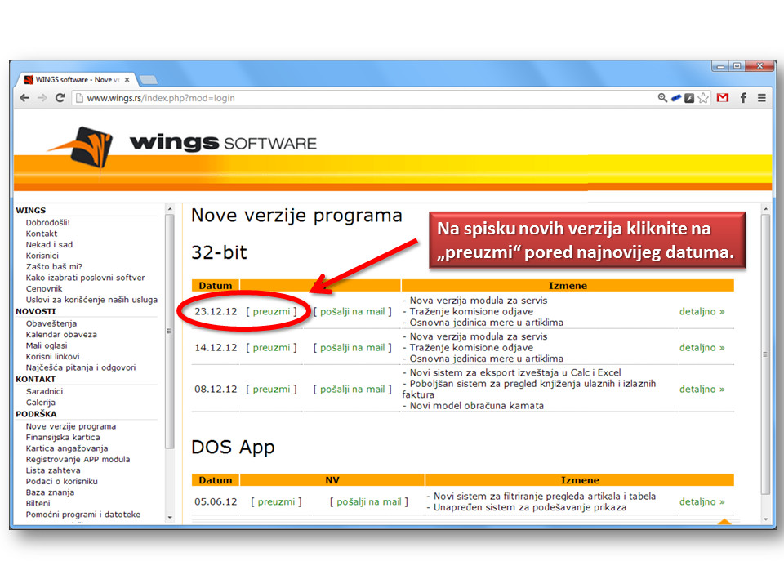
Task: Click the sidebar scrollbar down arrow
Action: [x=170, y=517]
